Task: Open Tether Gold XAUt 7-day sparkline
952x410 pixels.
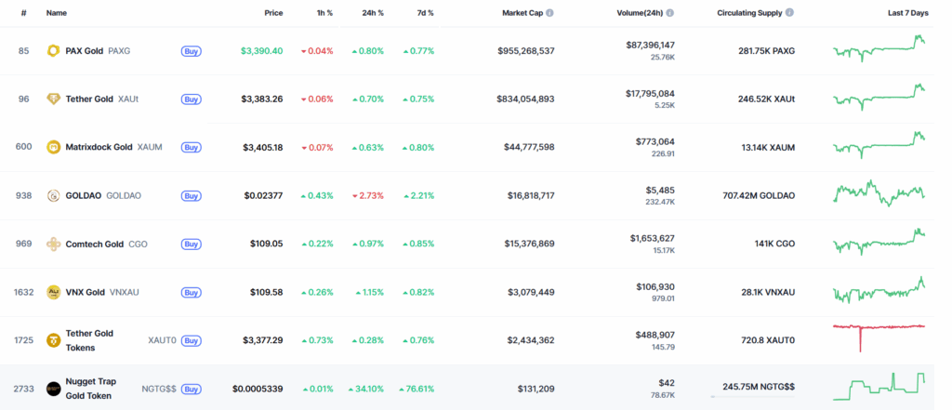Action: click(x=879, y=98)
